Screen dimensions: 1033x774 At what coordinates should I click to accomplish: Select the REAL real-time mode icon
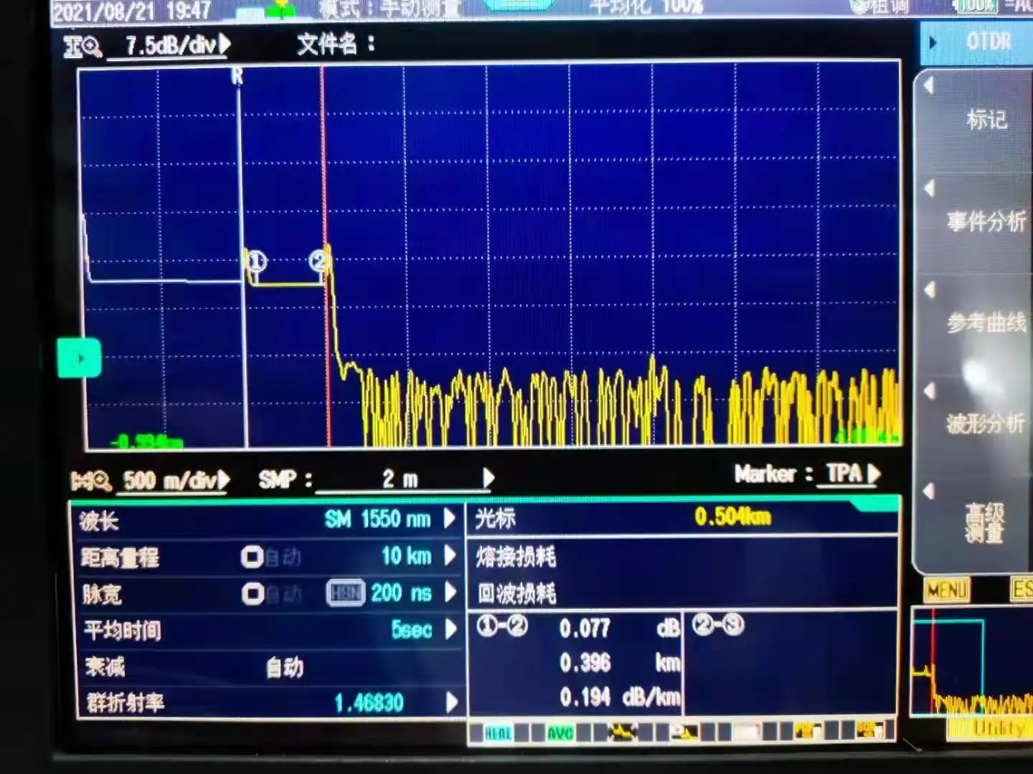pyautogui.click(x=498, y=732)
